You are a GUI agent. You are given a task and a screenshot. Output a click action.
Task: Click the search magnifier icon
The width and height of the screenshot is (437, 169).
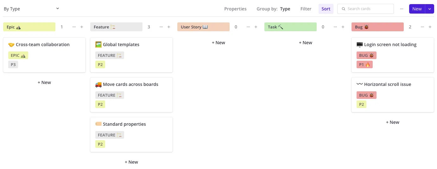[x=344, y=9]
